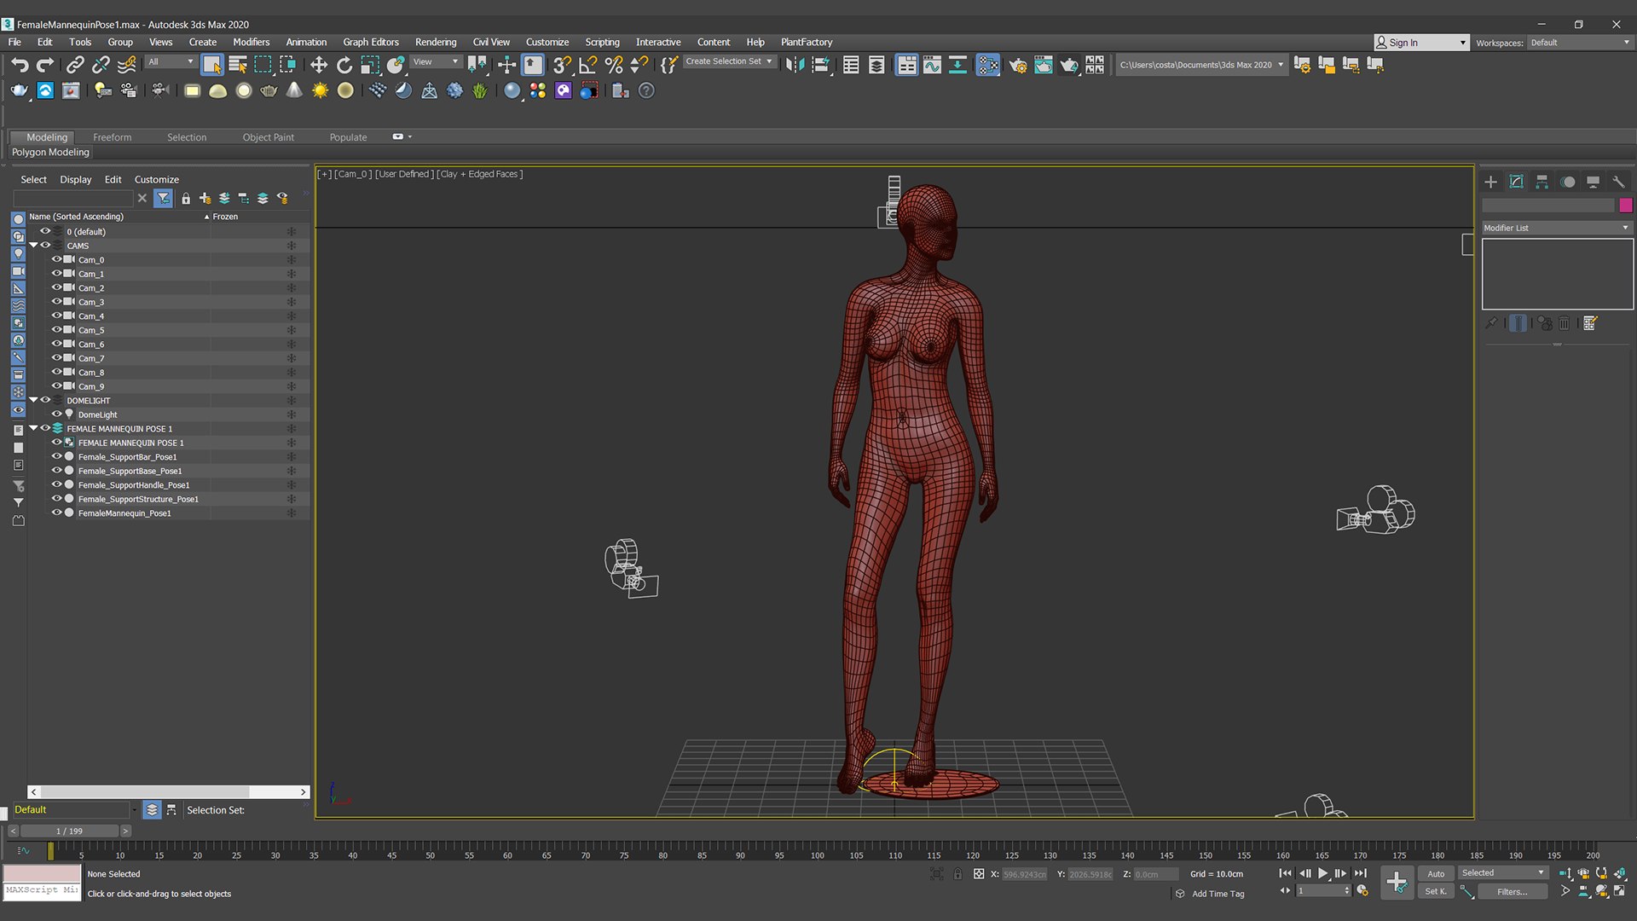The image size is (1637, 921).
Task: Click the time slider at frame 1 / 199
Action: pyautogui.click(x=70, y=831)
